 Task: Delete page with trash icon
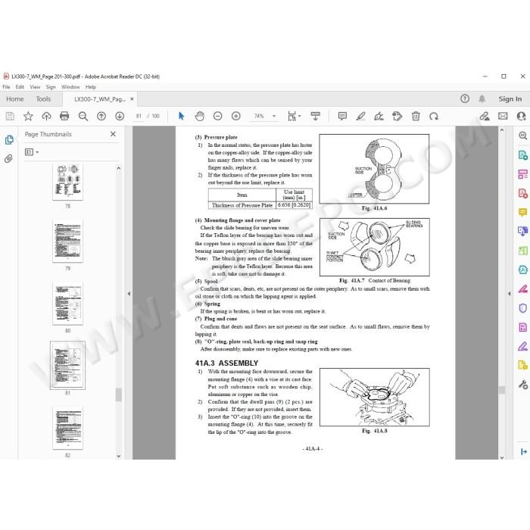click(416, 117)
